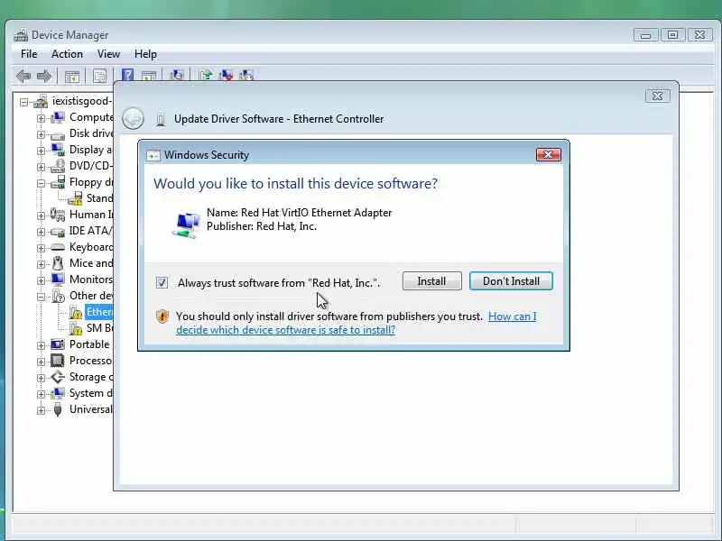The width and height of the screenshot is (722, 541).
Task: Click the Standard floppy device icon
Action: click(75, 198)
